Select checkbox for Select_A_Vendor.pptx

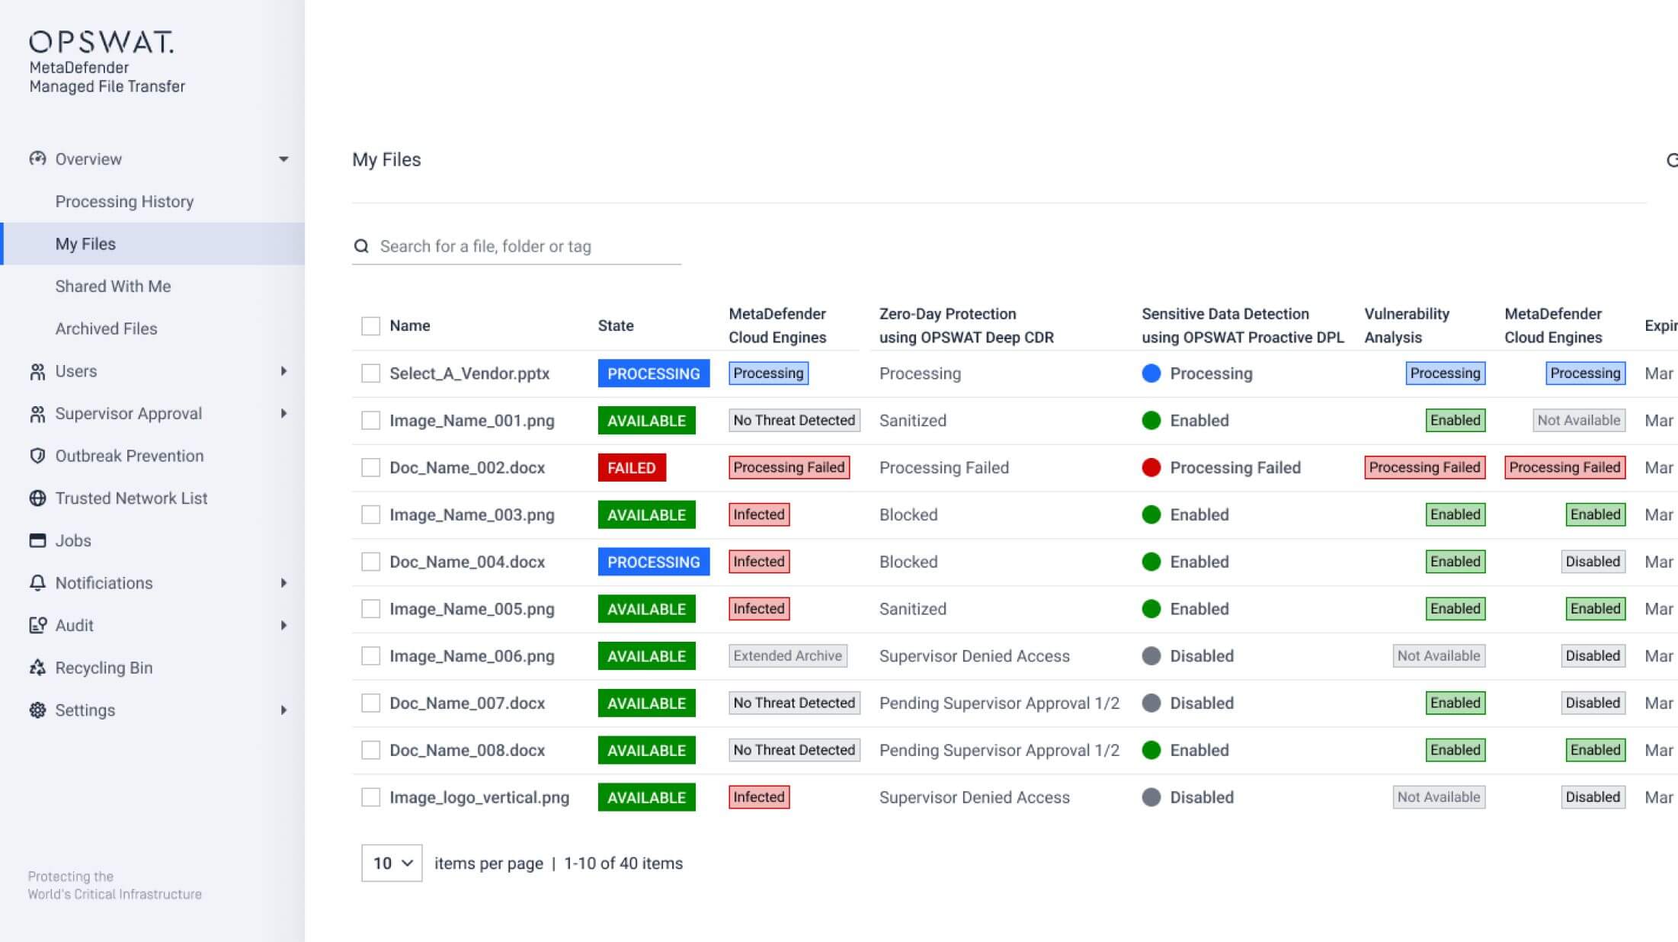click(370, 373)
